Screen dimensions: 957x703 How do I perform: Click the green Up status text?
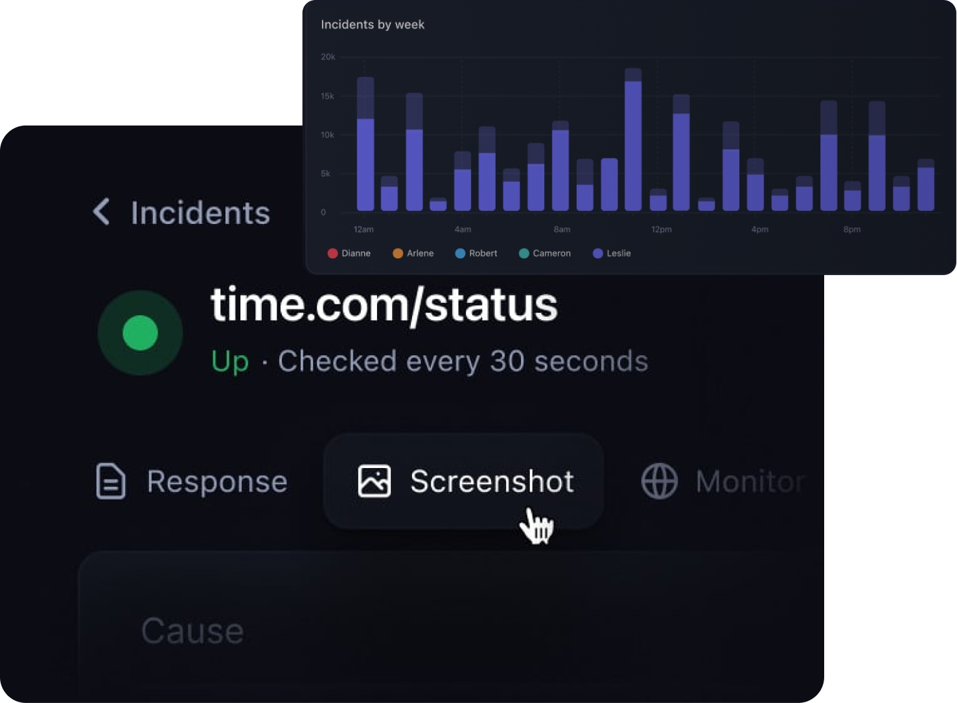pos(230,362)
